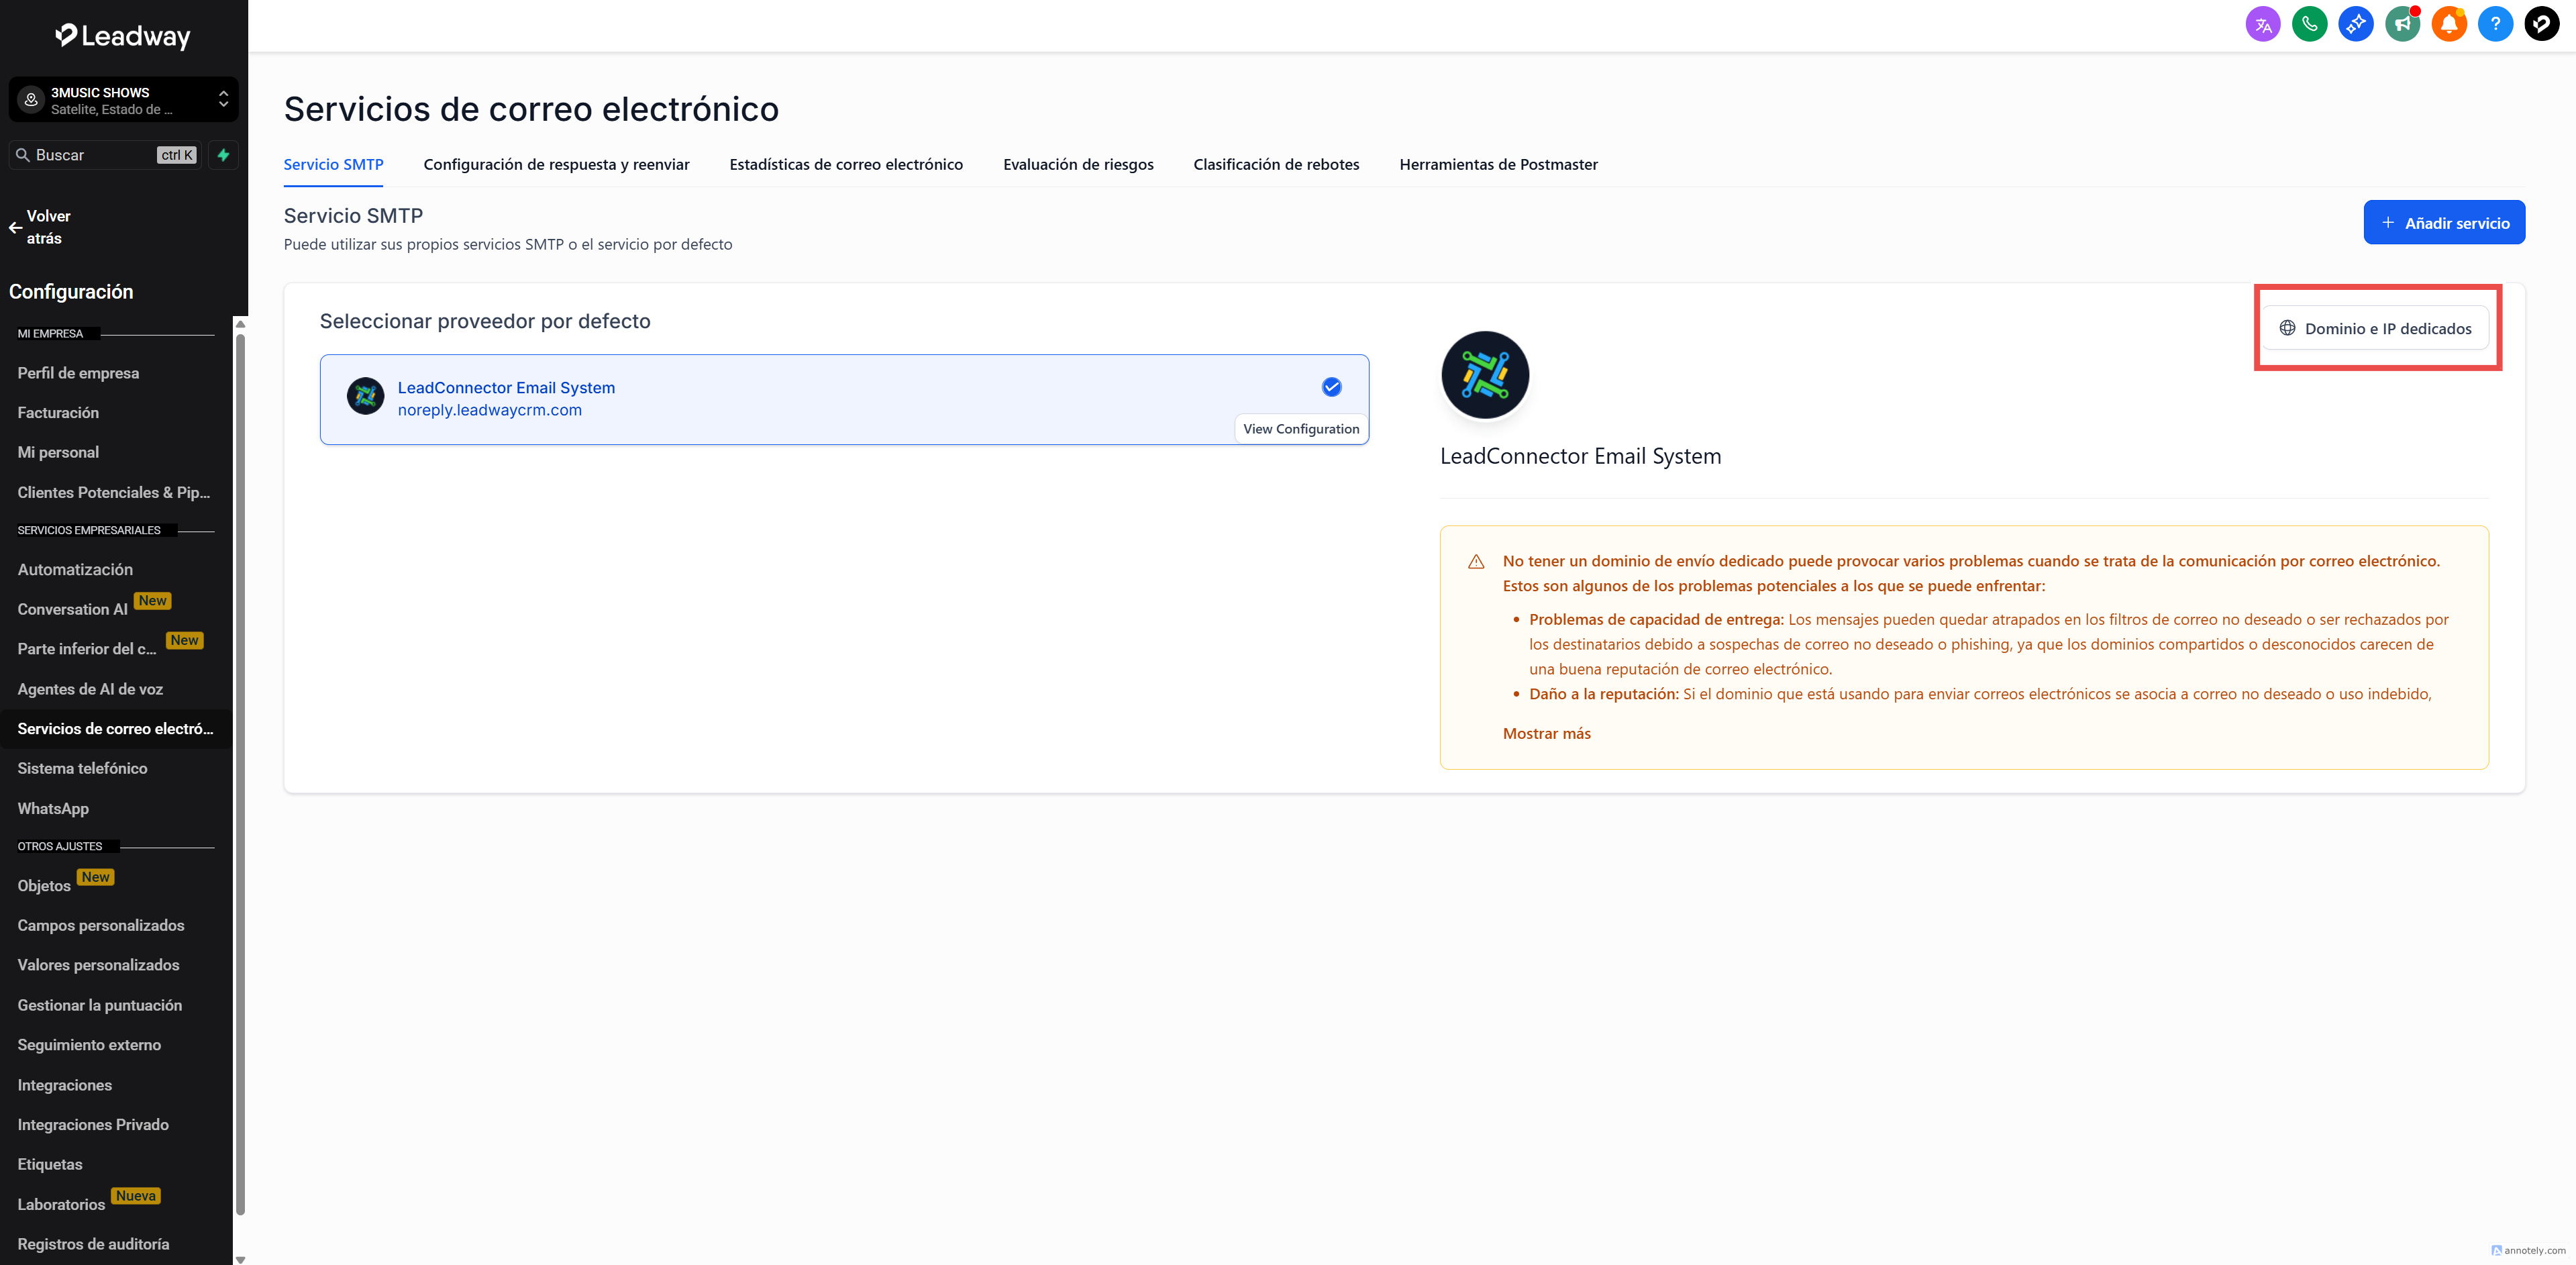
Task: Open the green phone dialer icon
Action: click(2309, 24)
